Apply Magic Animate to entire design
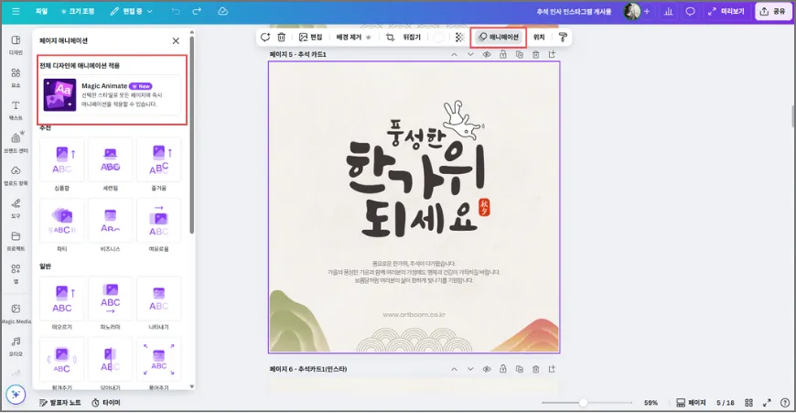The height and width of the screenshot is (413, 796). click(x=112, y=95)
